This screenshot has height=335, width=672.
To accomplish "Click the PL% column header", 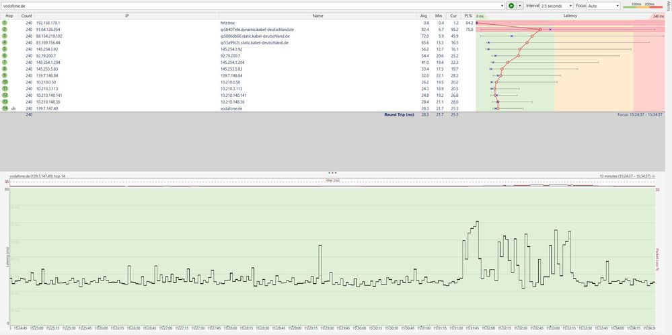I will click(467, 15).
